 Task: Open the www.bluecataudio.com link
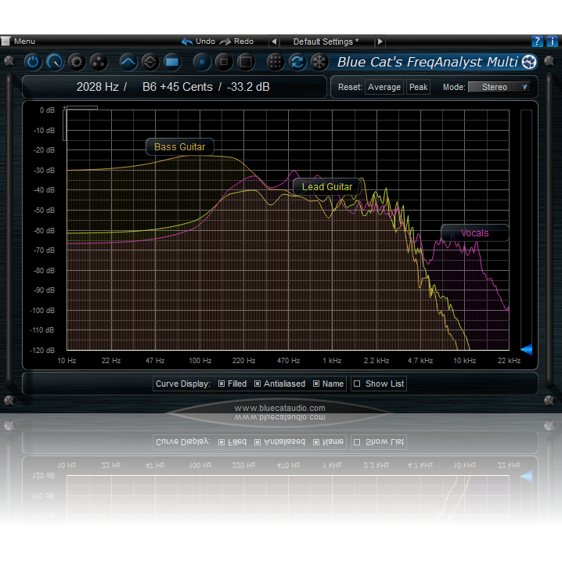(280, 408)
